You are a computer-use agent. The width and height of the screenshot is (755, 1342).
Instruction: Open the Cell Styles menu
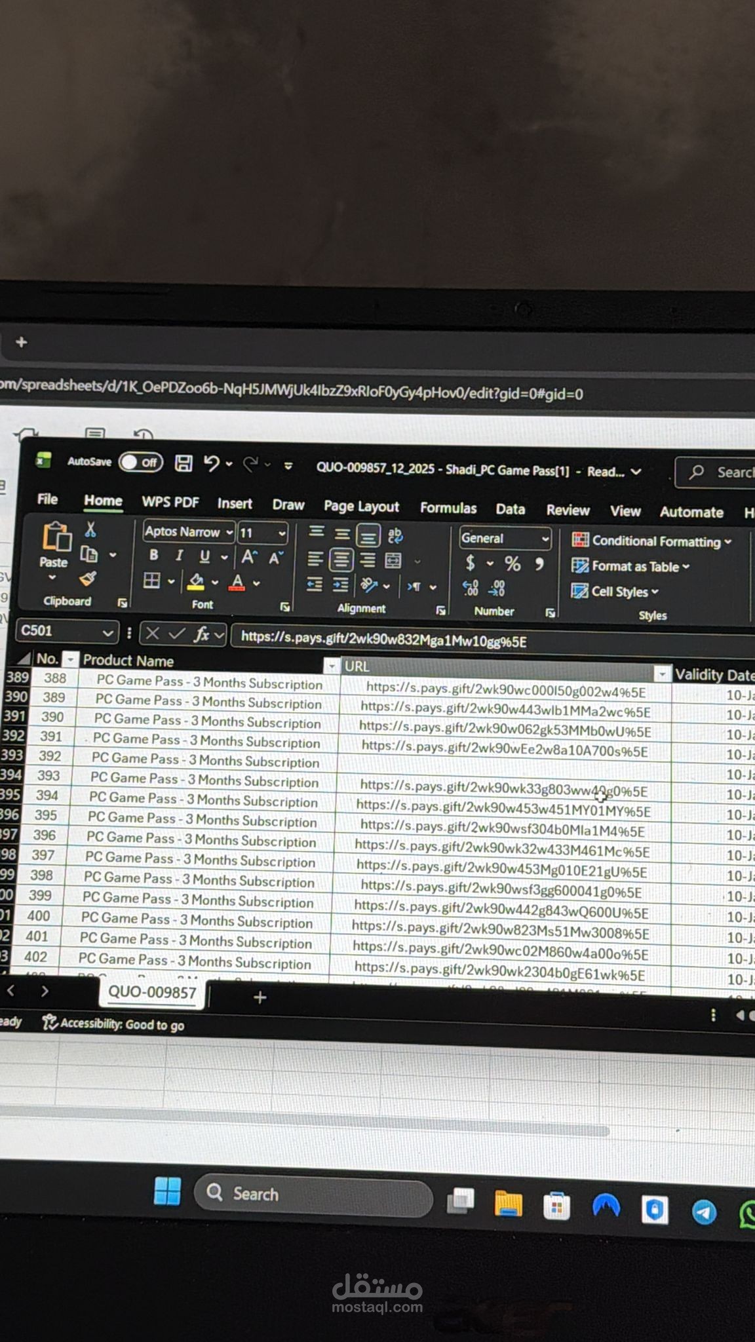pos(615,592)
